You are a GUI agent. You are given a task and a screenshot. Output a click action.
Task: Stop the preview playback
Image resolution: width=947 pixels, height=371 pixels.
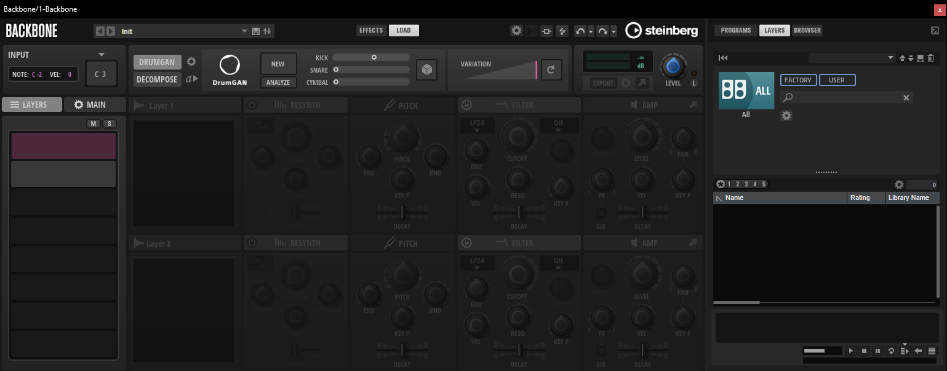tap(864, 351)
